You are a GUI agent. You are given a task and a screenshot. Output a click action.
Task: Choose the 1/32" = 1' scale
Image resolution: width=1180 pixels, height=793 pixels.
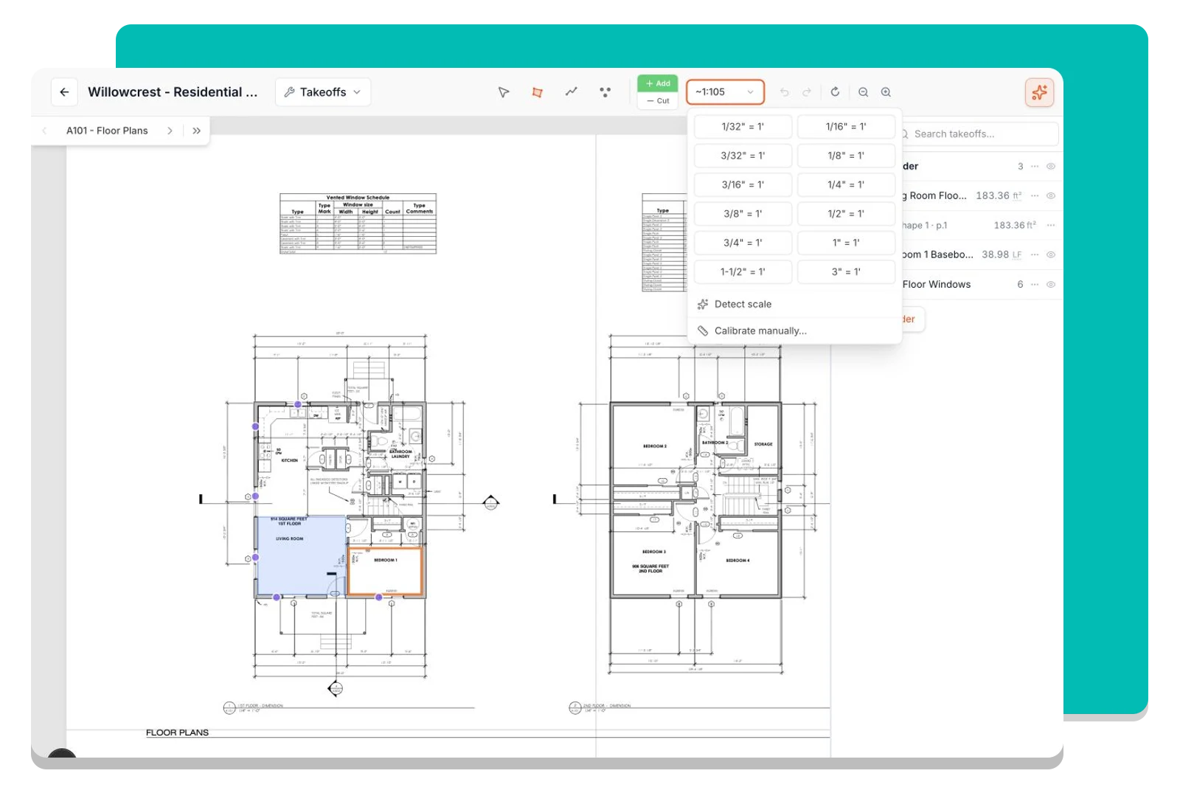[x=743, y=127]
